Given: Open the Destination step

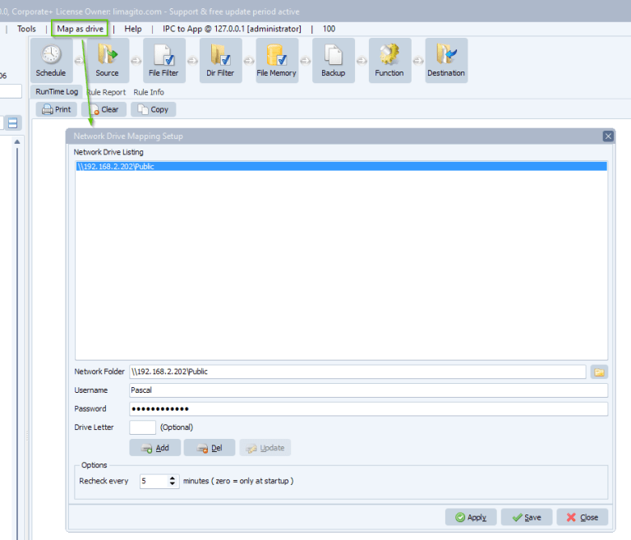Looking at the screenshot, I should pos(446,60).
